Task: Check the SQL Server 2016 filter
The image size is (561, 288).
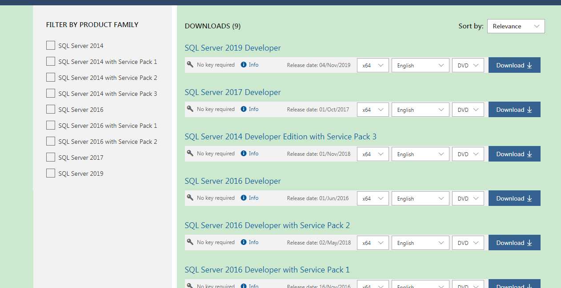Action: (51, 109)
